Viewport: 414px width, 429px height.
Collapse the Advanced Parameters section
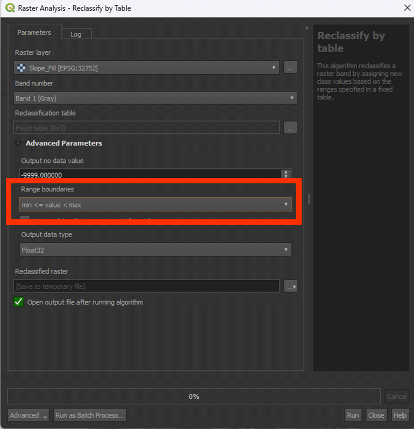pos(18,144)
